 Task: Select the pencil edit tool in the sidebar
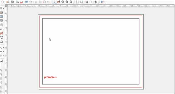tap(2, 61)
